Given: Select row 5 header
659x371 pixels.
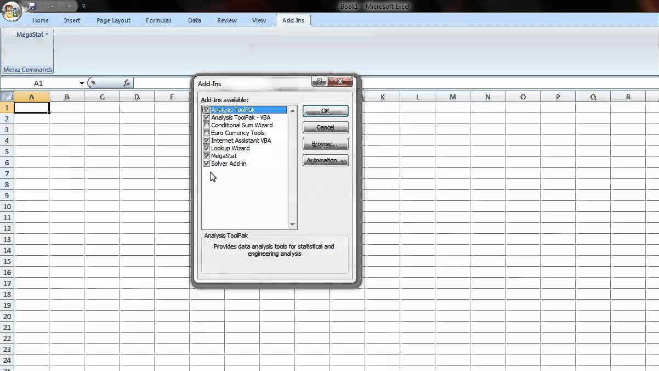Looking at the screenshot, I should click(7, 151).
